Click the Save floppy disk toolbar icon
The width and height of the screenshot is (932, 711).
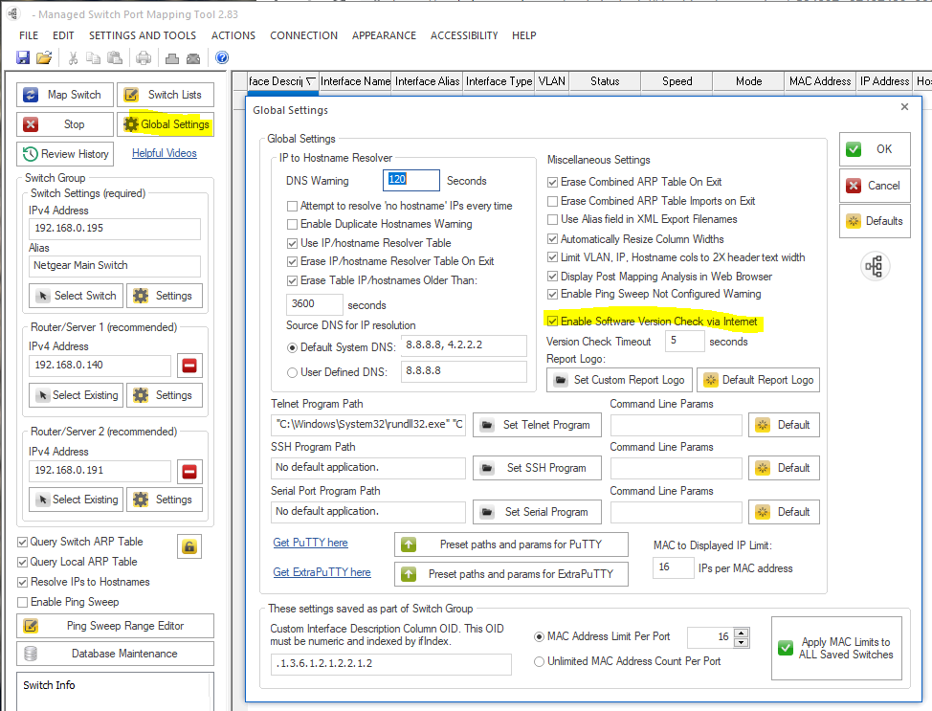coord(23,57)
